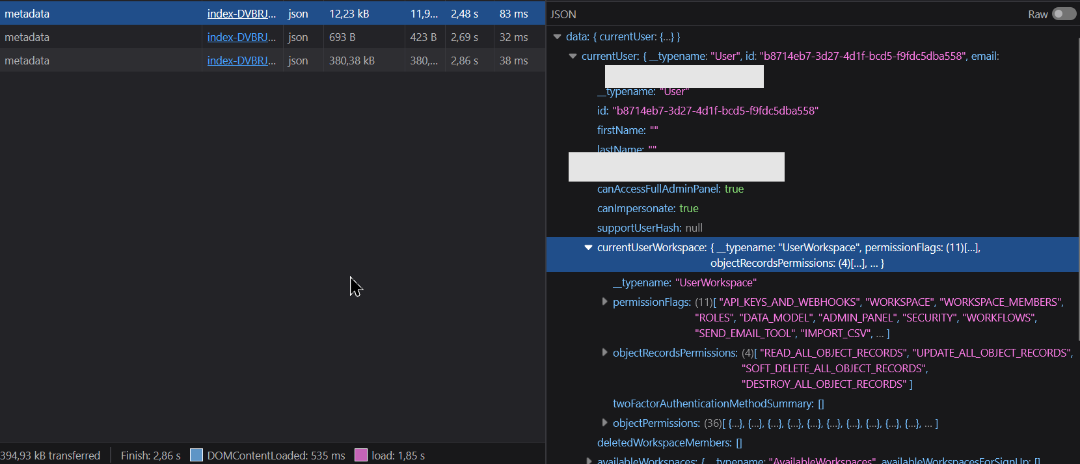Viewport: 1080px width, 464px height.
Task: Click the 423 B transferred cell
Action: pyautogui.click(x=425, y=37)
